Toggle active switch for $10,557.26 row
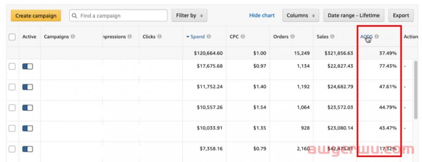Screen dimensions: 422x162 pos(27,108)
